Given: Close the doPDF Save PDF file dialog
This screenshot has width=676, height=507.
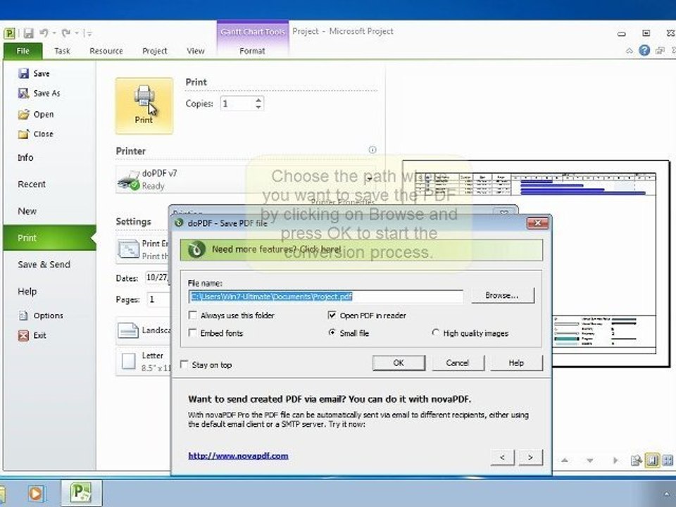Looking at the screenshot, I should [537, 223].
